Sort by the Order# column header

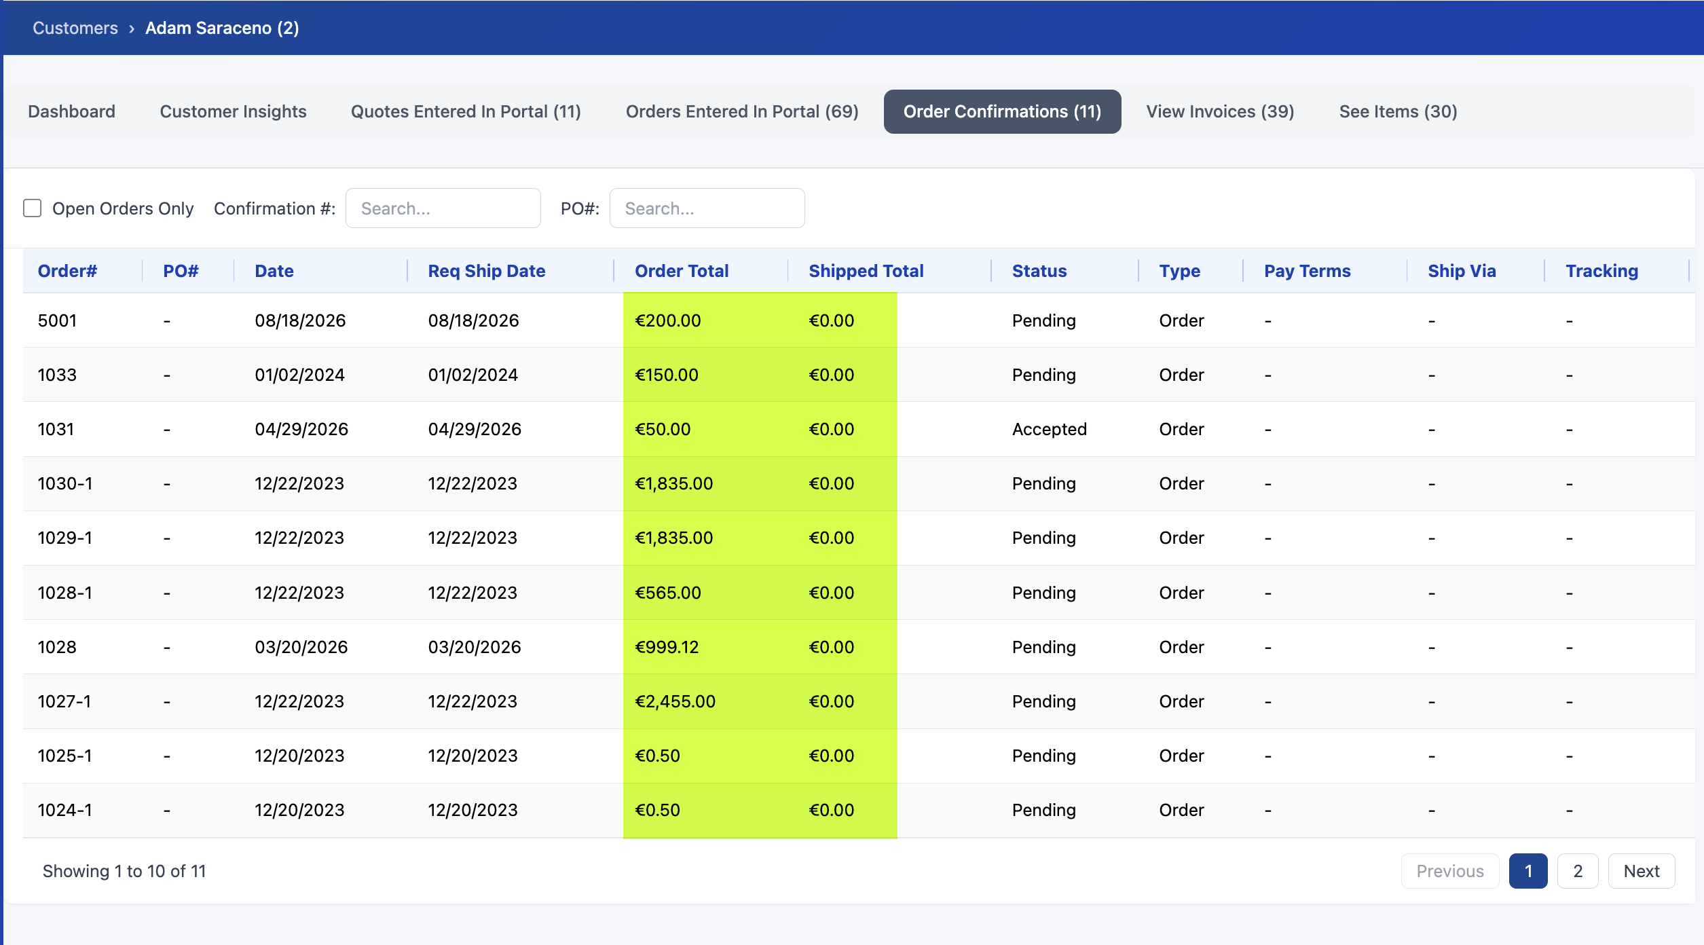point(67,271)
